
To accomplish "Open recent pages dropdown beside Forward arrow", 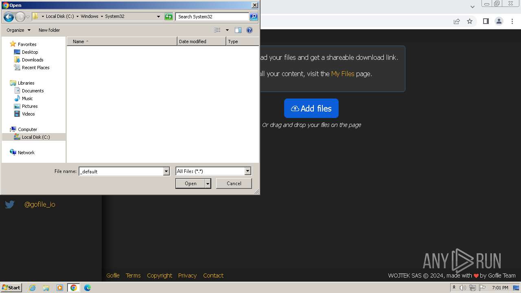I will [28, 17].
